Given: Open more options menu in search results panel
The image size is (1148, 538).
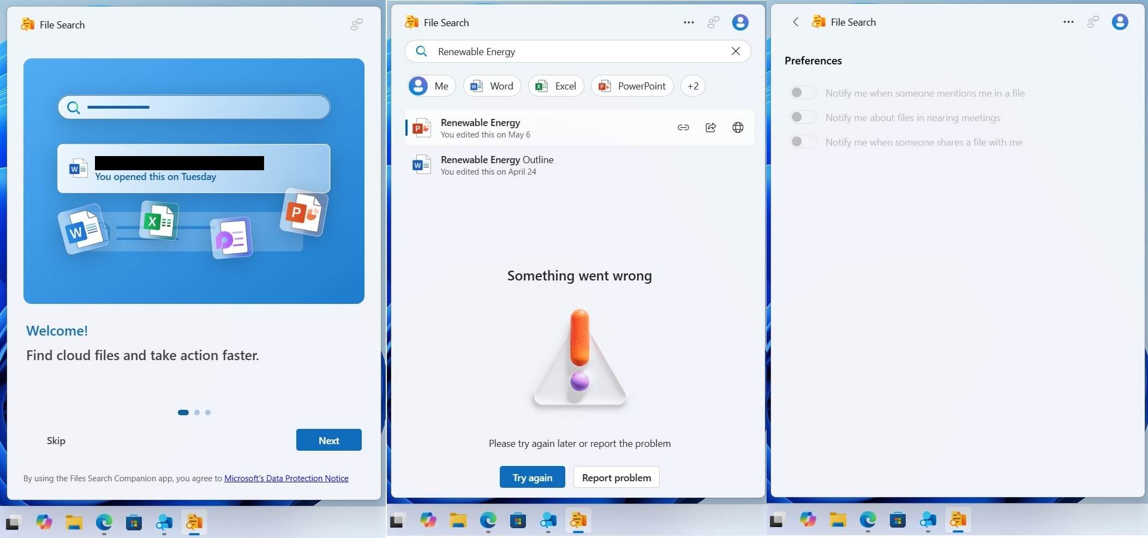Looking at the screenshot, I should (x=689, y=22).
